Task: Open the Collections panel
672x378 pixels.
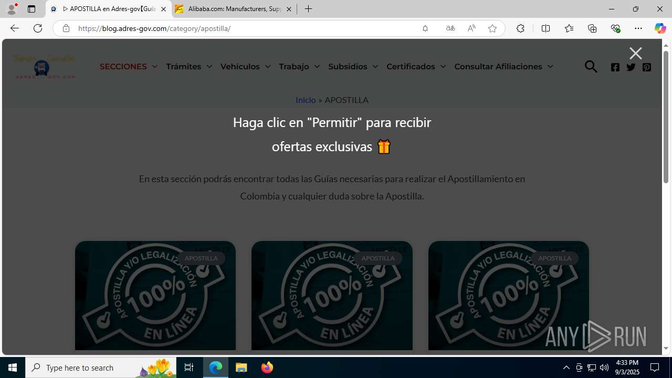Action: point(592,28)
